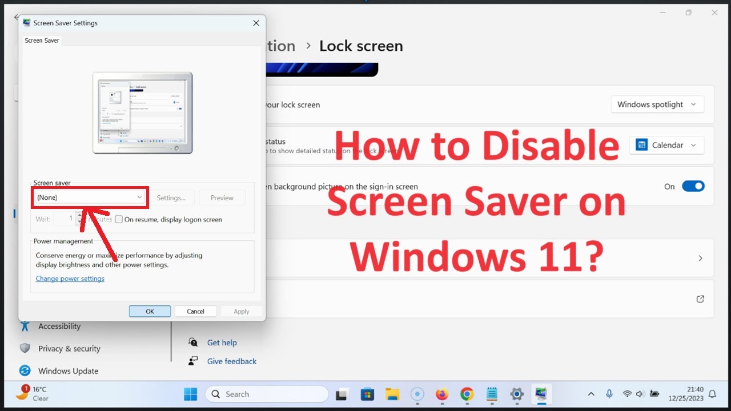Open Notepad from the taskbar

click(492, 394)
